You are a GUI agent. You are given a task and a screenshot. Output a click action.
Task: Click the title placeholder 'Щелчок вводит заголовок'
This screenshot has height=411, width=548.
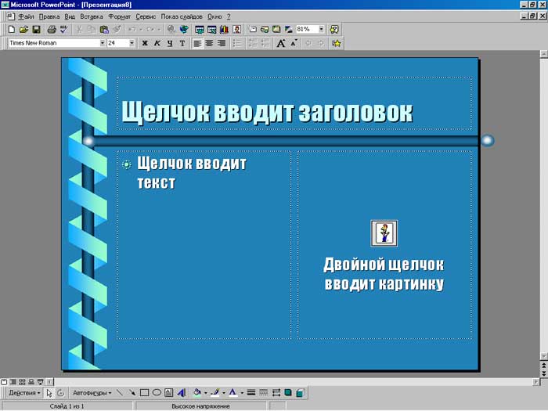point(266,111)
